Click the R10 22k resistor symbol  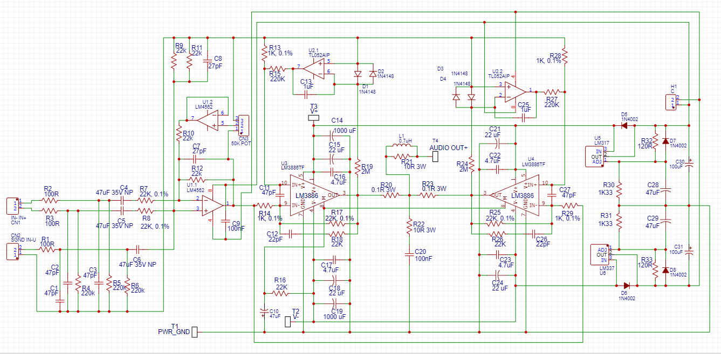click(x=178, y=132)
